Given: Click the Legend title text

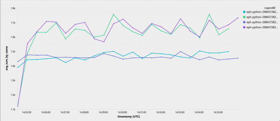Looking at the screenshot, I should pos(268,8).
